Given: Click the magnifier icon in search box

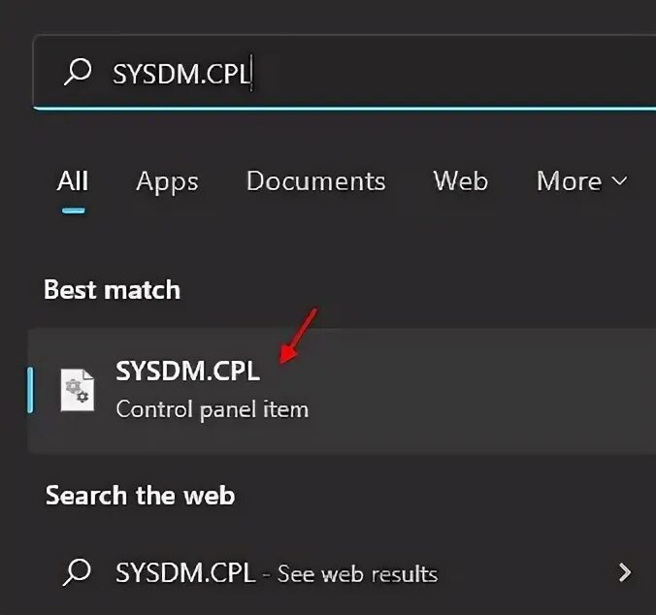Looking at the screenshot, I should 78,73.
